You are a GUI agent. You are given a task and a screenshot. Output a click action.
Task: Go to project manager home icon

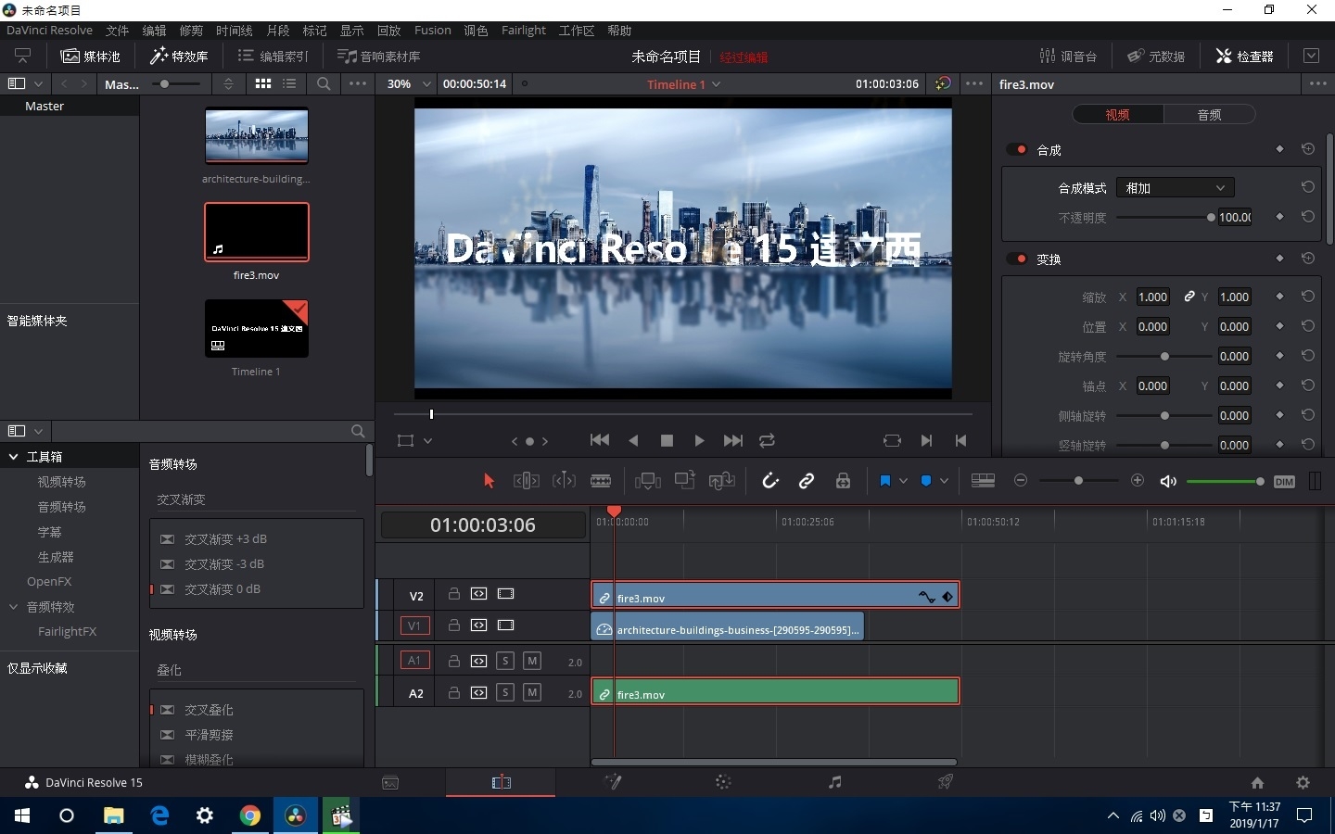(1257, 783)
